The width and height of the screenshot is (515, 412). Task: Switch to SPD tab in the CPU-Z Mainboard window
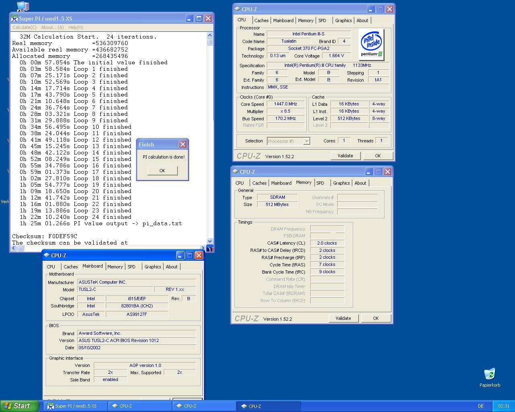pyautogui.click(x=132, y=267)
